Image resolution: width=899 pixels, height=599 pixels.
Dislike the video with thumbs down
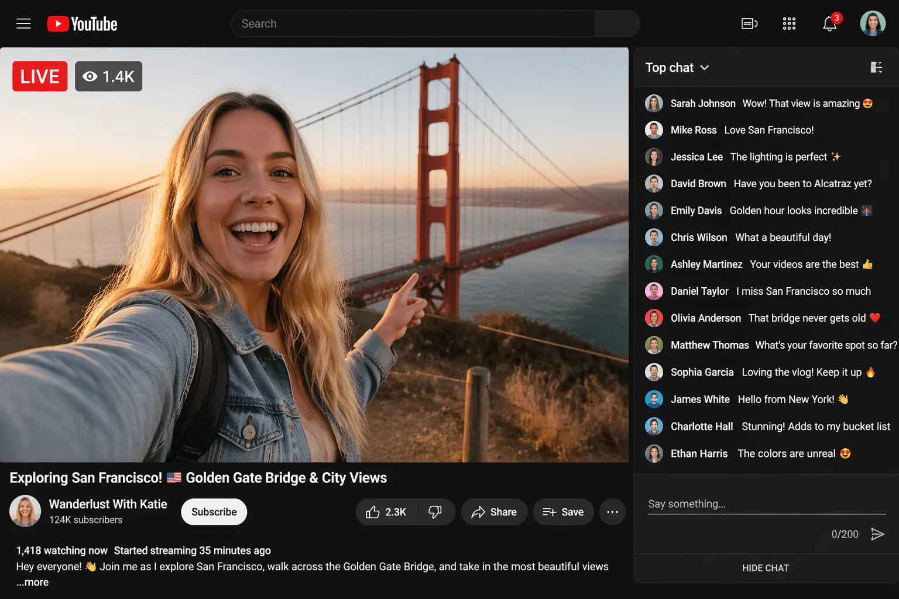click(x=435, y=512)
